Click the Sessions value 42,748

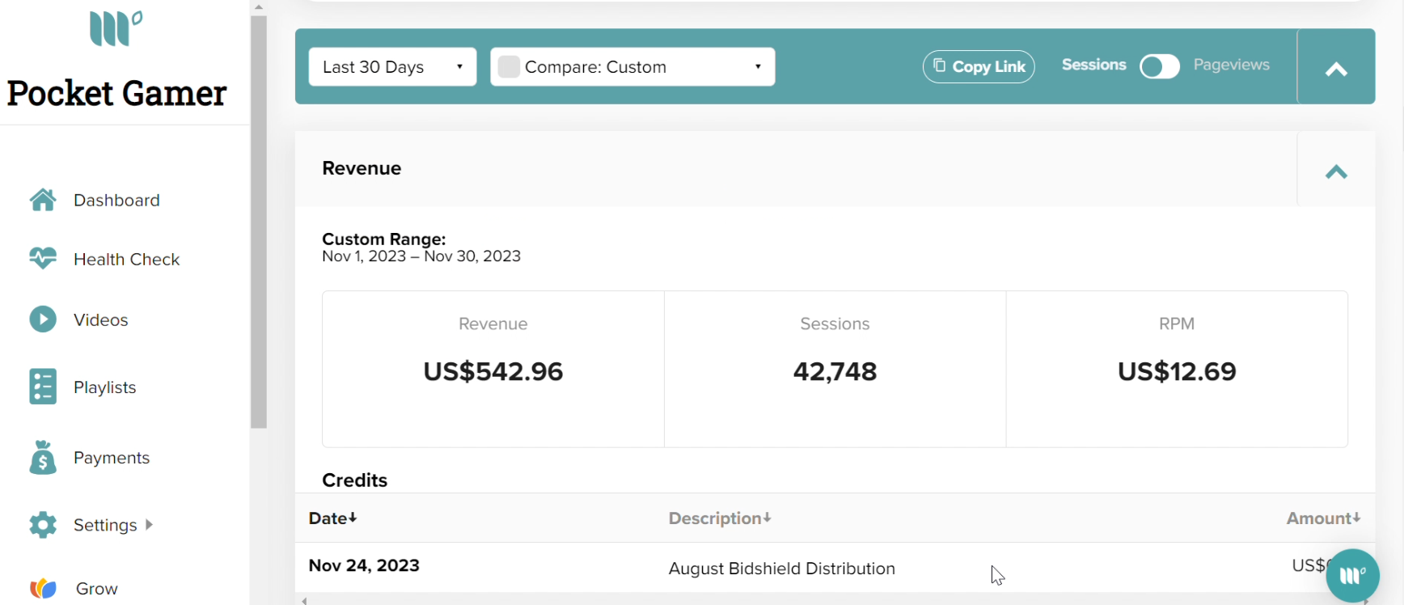click(x=835, y=371)
